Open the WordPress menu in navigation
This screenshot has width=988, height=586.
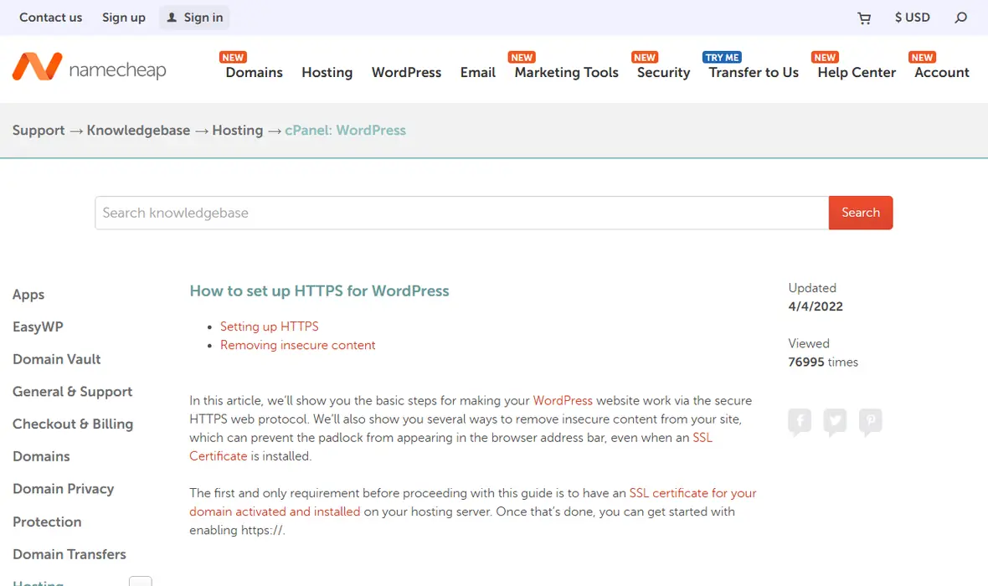point(406,73)
